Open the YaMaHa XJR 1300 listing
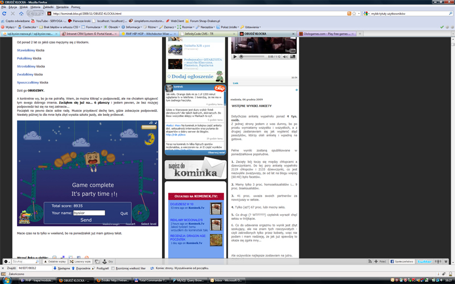 point(197,46)
